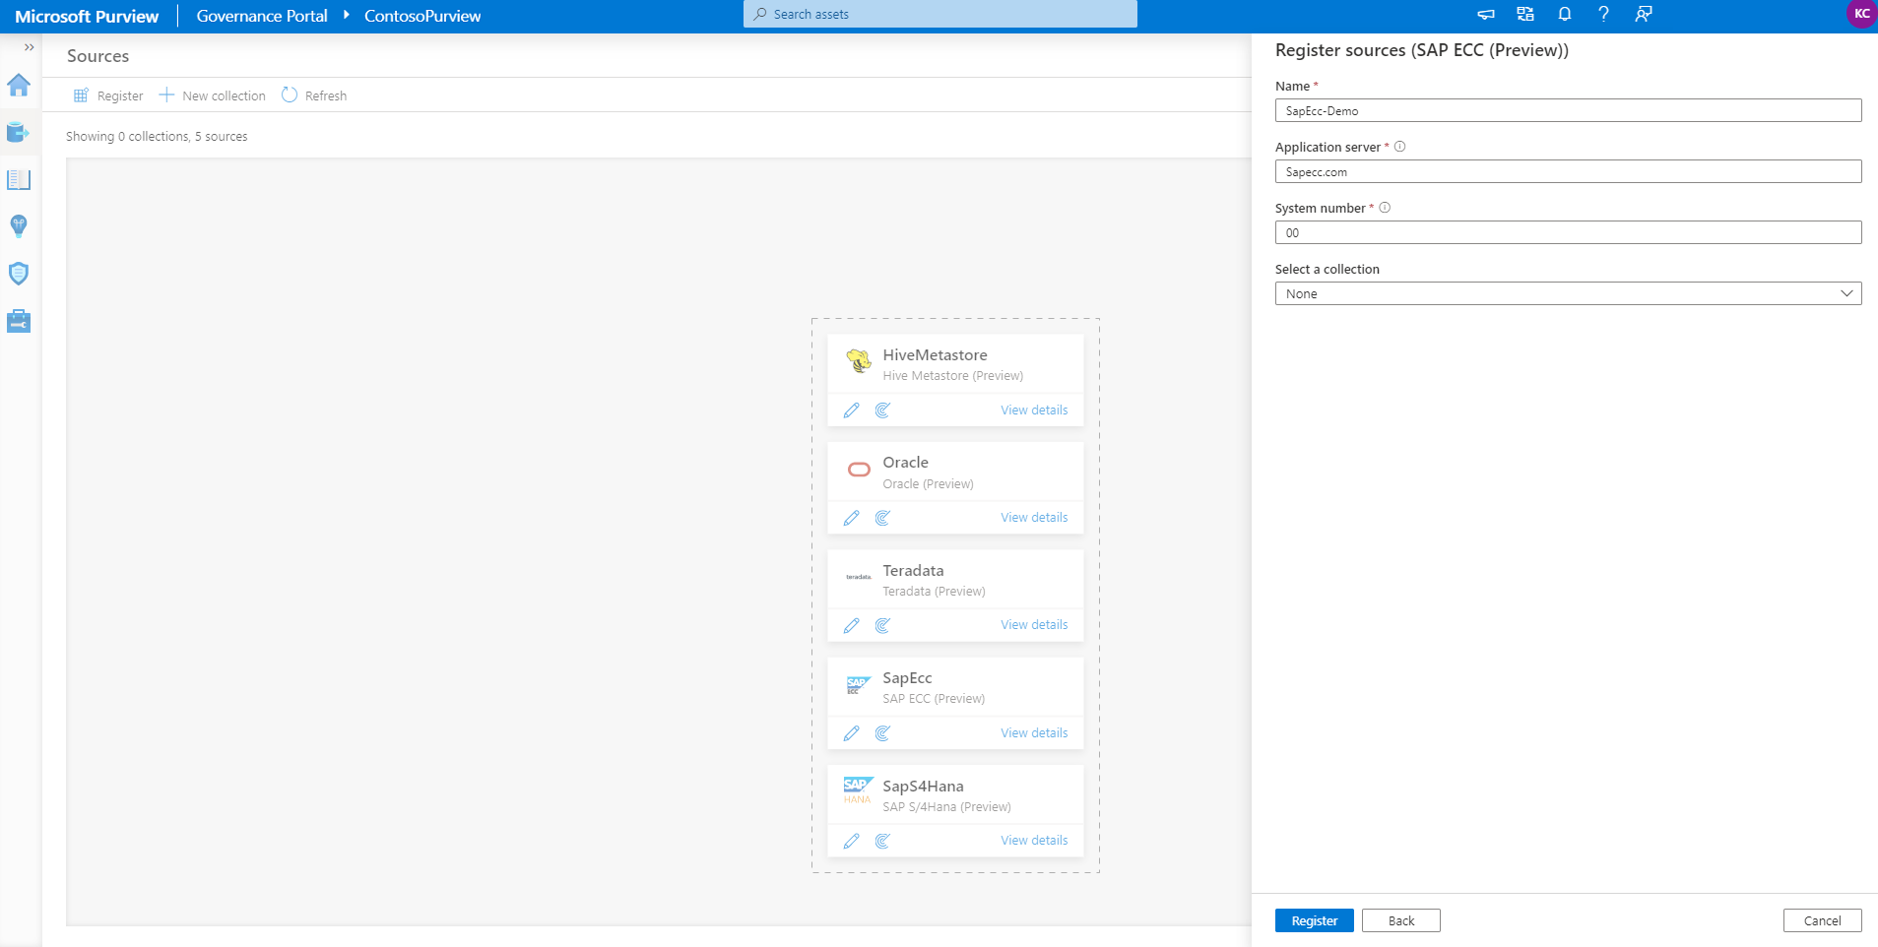1878x947 pixels.
Task: Open the KC account avatar
Action: tap(1861, 14)
